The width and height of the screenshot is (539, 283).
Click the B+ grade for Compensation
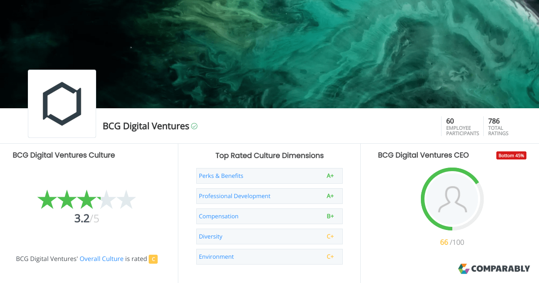[330, 216]
